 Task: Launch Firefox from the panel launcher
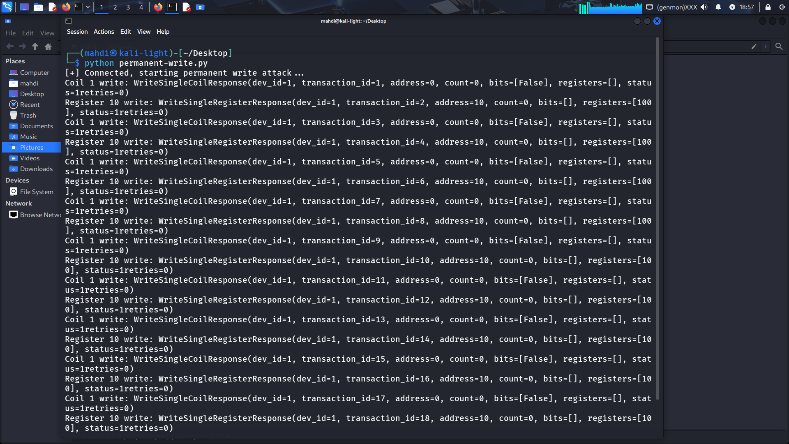point(66,7)
